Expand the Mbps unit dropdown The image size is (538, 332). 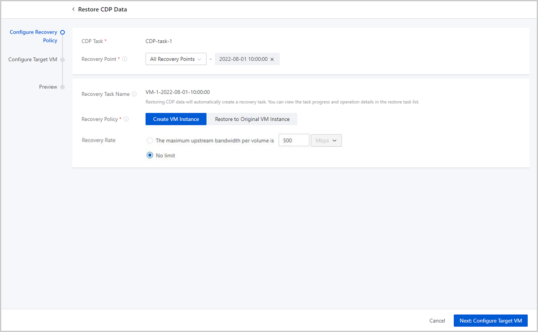[326, 140]
